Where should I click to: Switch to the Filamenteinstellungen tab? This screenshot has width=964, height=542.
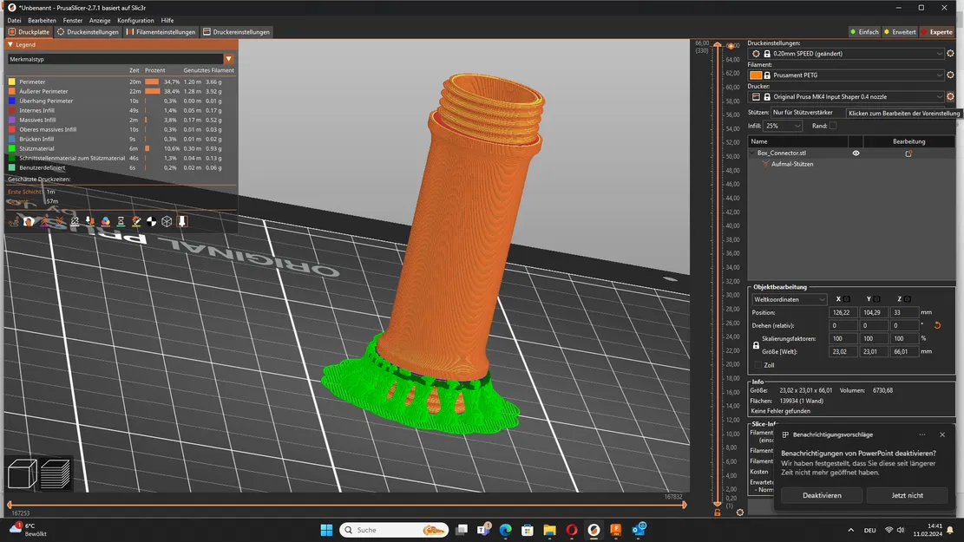(161, 32)
